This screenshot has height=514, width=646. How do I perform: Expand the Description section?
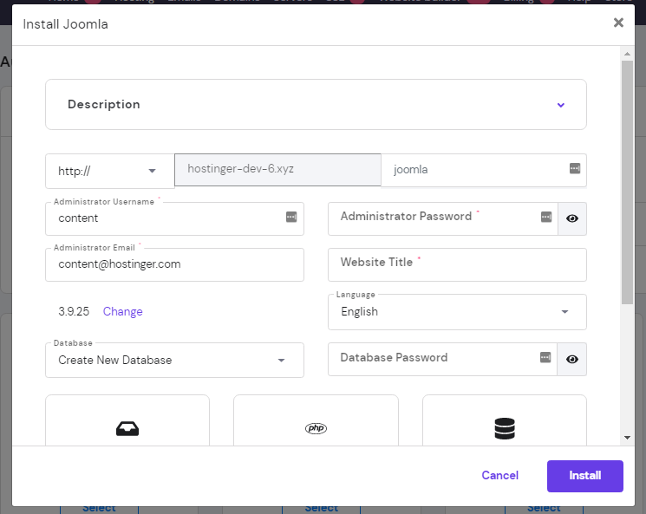tap(560, 105)
